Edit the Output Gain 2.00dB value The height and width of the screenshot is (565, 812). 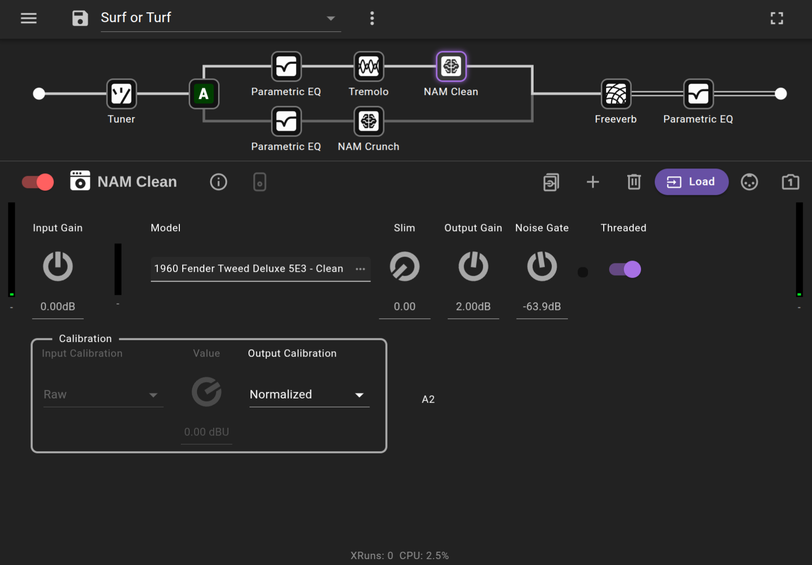(473, 307)
